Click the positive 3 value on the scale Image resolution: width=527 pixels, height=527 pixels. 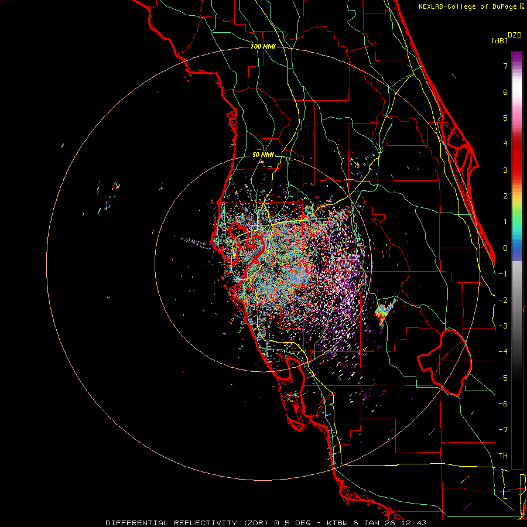[x=505, y=170]
